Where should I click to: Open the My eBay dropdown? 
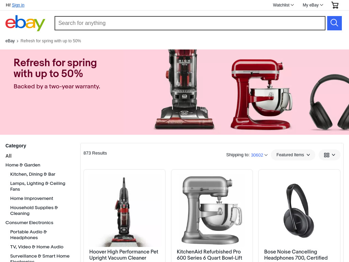coord(313,5)
